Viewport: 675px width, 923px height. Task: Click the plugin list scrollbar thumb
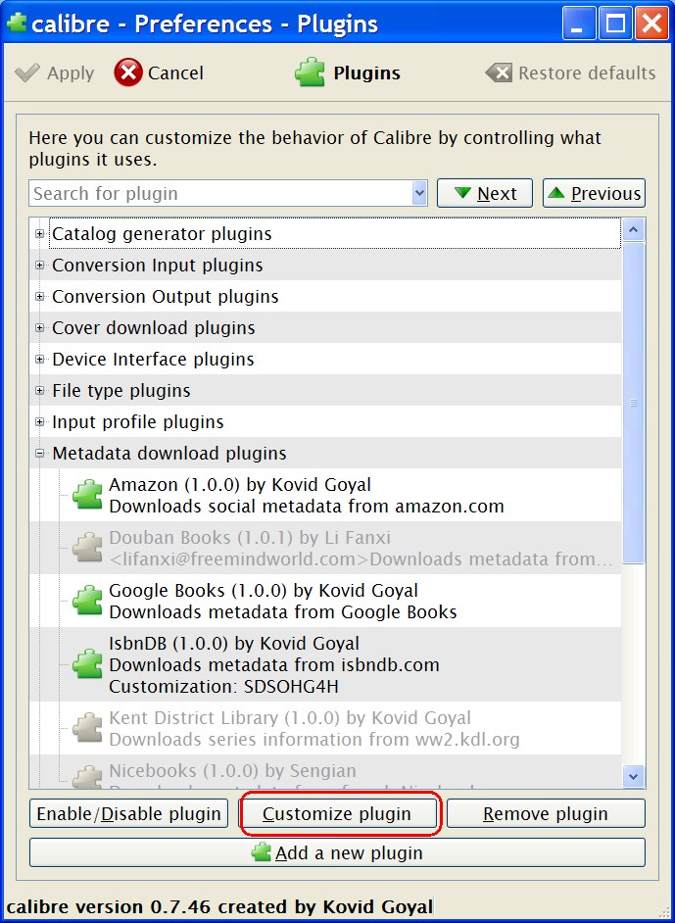[633, 403]
